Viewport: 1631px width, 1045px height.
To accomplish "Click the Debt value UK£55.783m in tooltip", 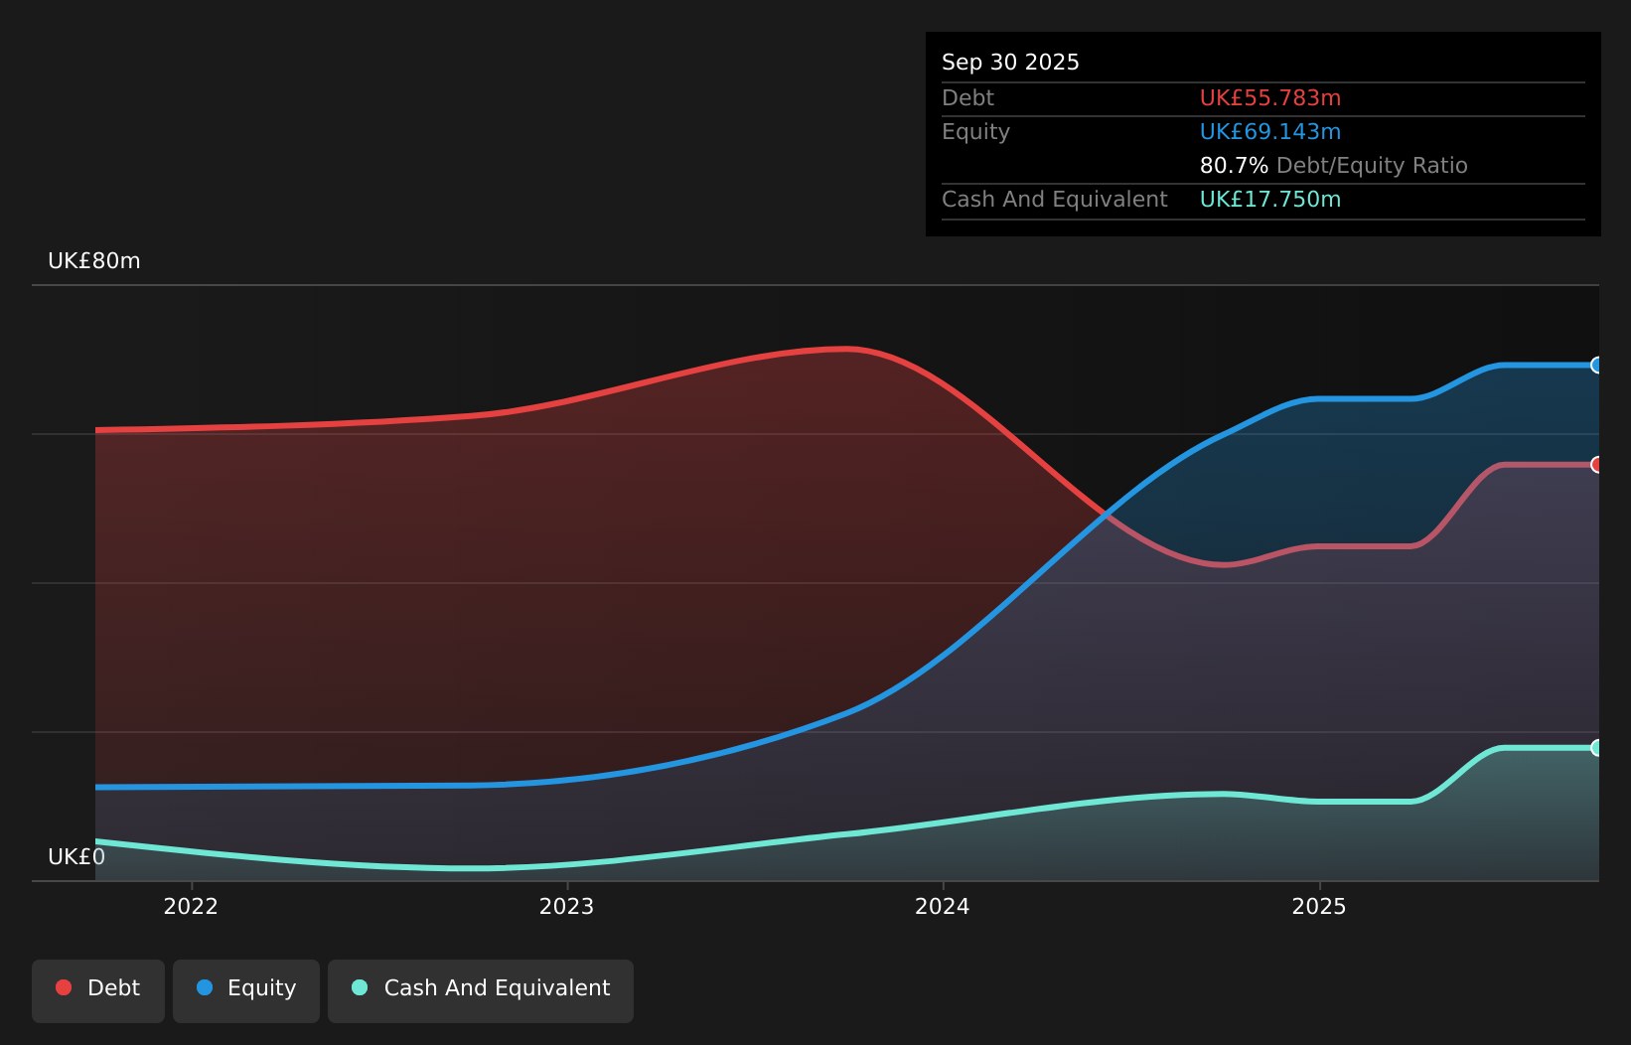I will tap(1270, 98).
